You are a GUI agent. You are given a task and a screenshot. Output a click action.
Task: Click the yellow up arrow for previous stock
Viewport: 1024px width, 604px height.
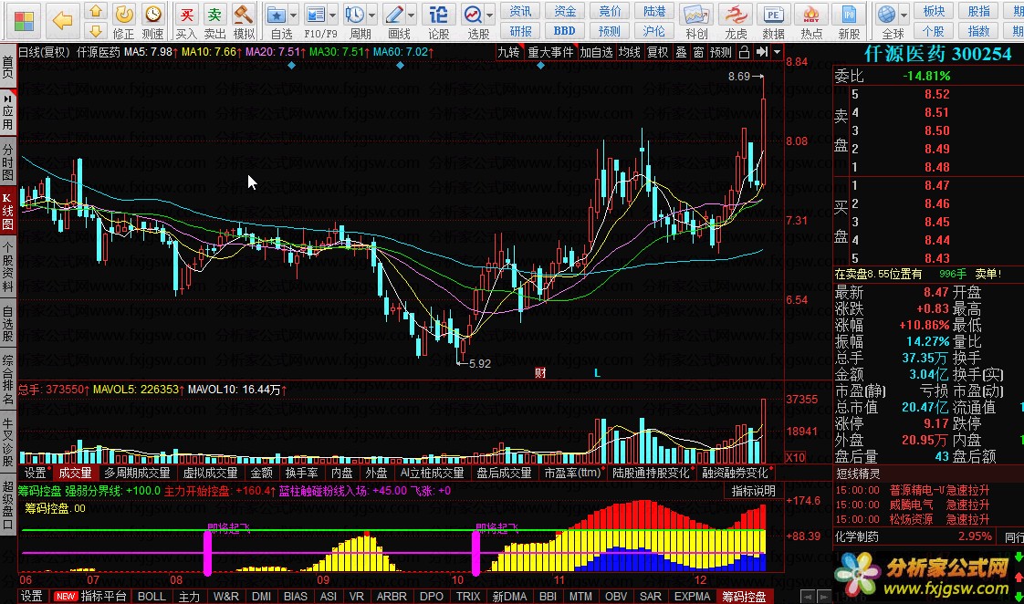pos(96,11)
